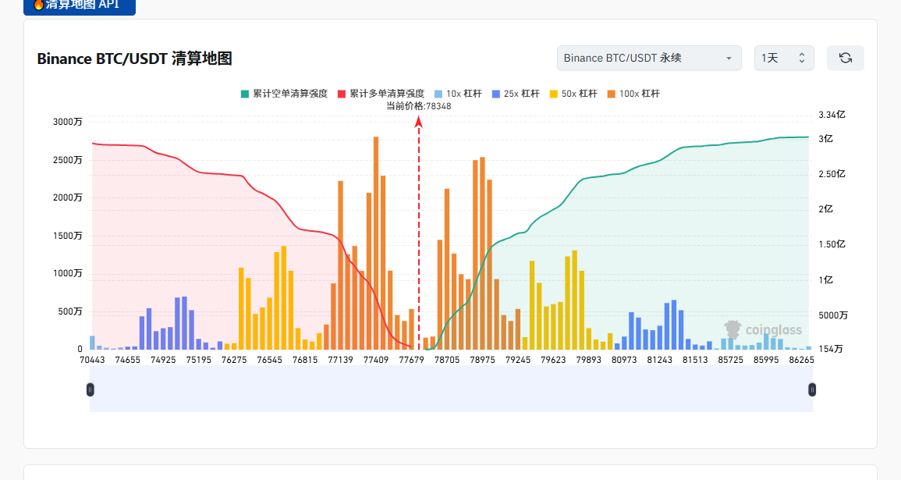Click the 清算地图 API button
901x480 pixels.
pos(80,5)
